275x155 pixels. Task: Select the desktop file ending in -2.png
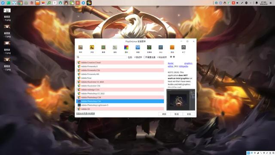tap(7, 64)
